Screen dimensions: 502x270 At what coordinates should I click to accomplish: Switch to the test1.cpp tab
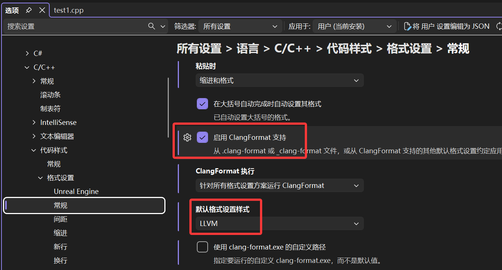tap(69, 10)
